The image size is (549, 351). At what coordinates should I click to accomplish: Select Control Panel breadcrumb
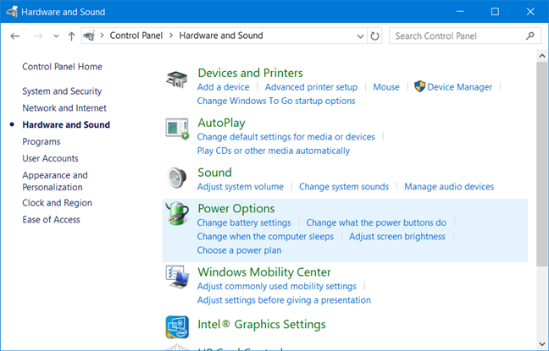(136, 36)
